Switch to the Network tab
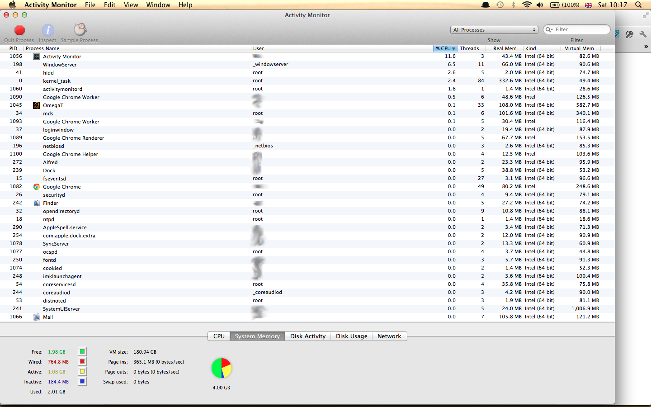Image resolution: width=651 pixels, height=407 pixels. point(389,336)
